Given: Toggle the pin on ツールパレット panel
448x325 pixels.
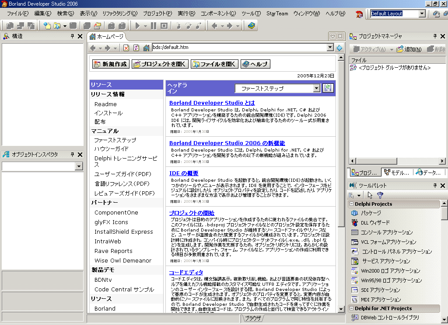Looking at the screenshot, I should pyautogui.click(x=435, y=186).
